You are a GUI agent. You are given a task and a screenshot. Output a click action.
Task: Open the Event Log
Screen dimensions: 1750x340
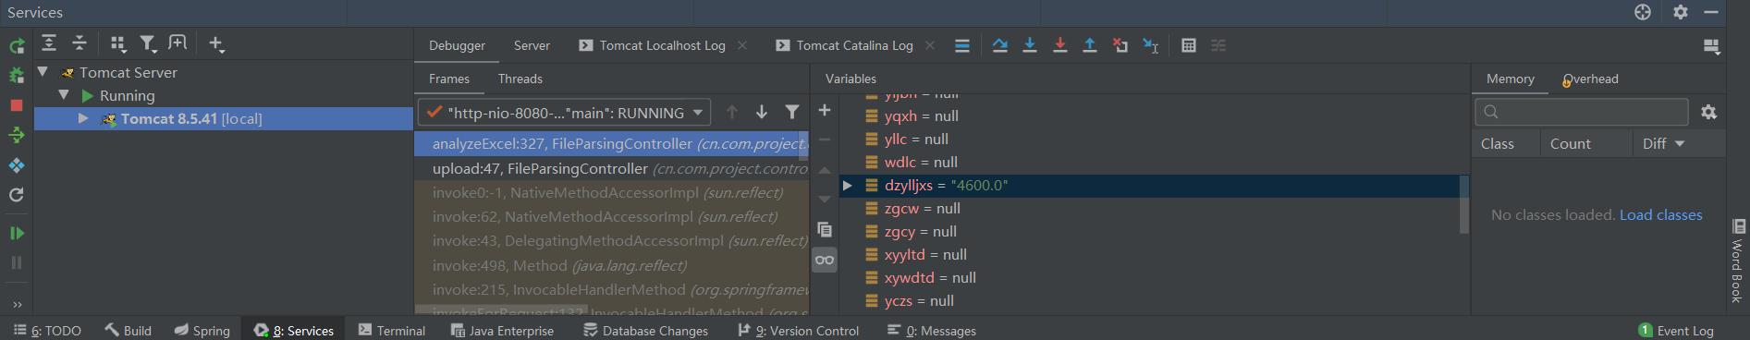tap(1675, 331)
